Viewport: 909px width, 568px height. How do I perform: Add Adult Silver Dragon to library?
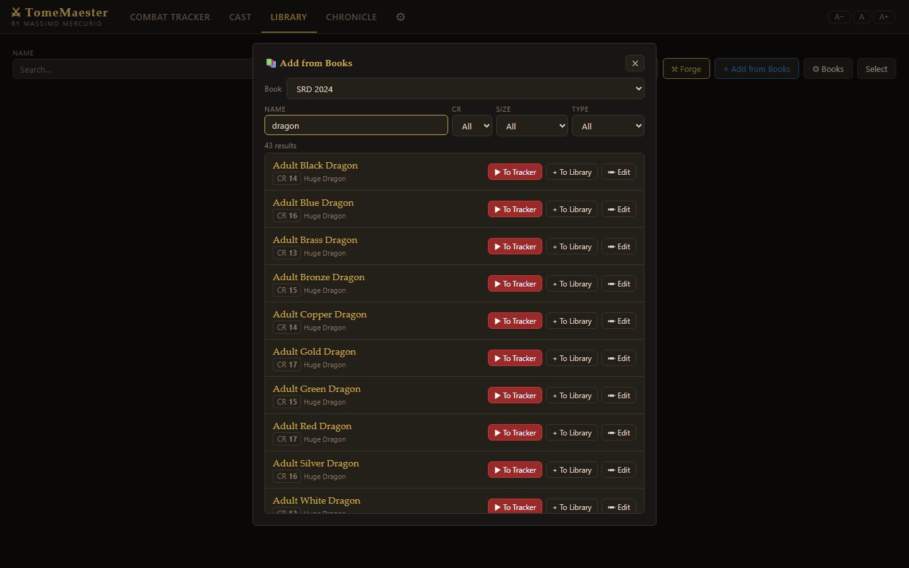pyautogui.click(x=572, y=470)
